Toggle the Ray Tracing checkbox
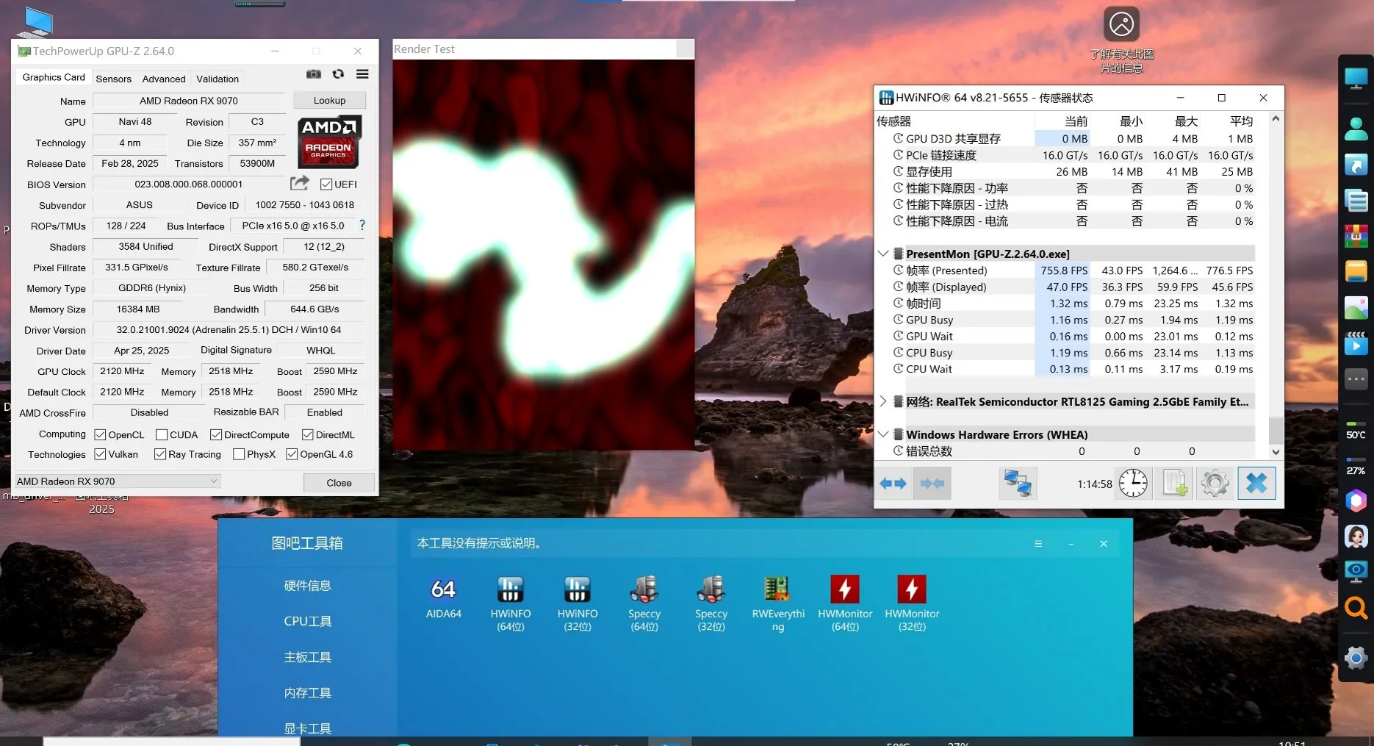The width and height of the screenshot is (1374, 746). pos(160,454)
